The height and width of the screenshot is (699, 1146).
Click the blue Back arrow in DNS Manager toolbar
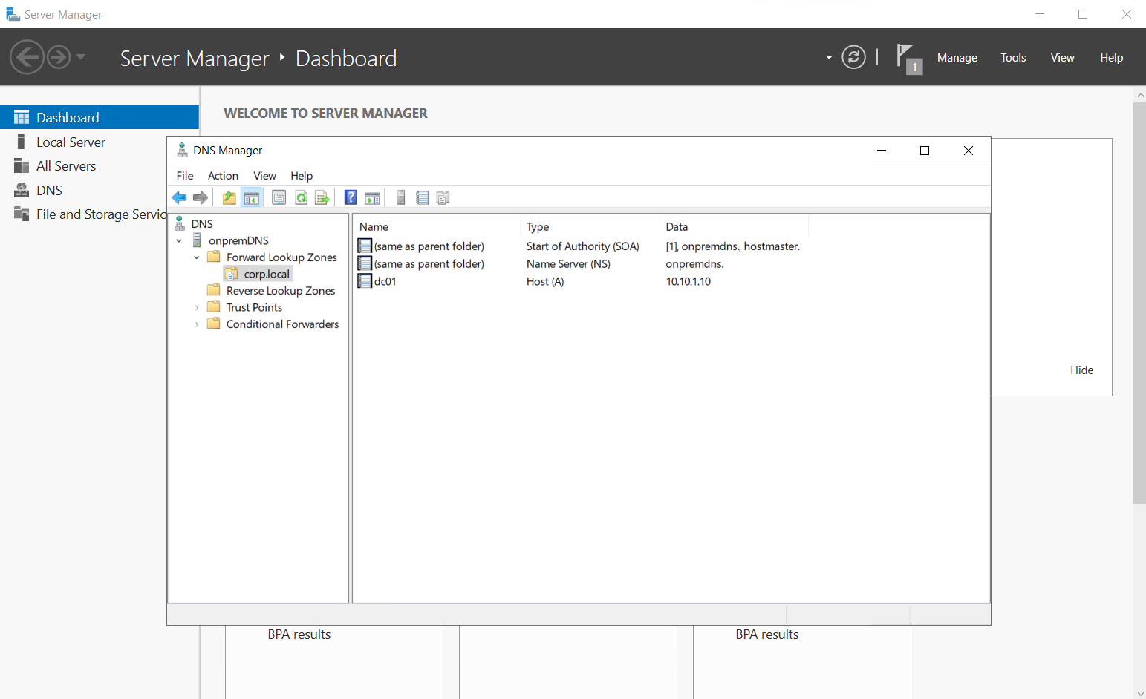(179, 197)
